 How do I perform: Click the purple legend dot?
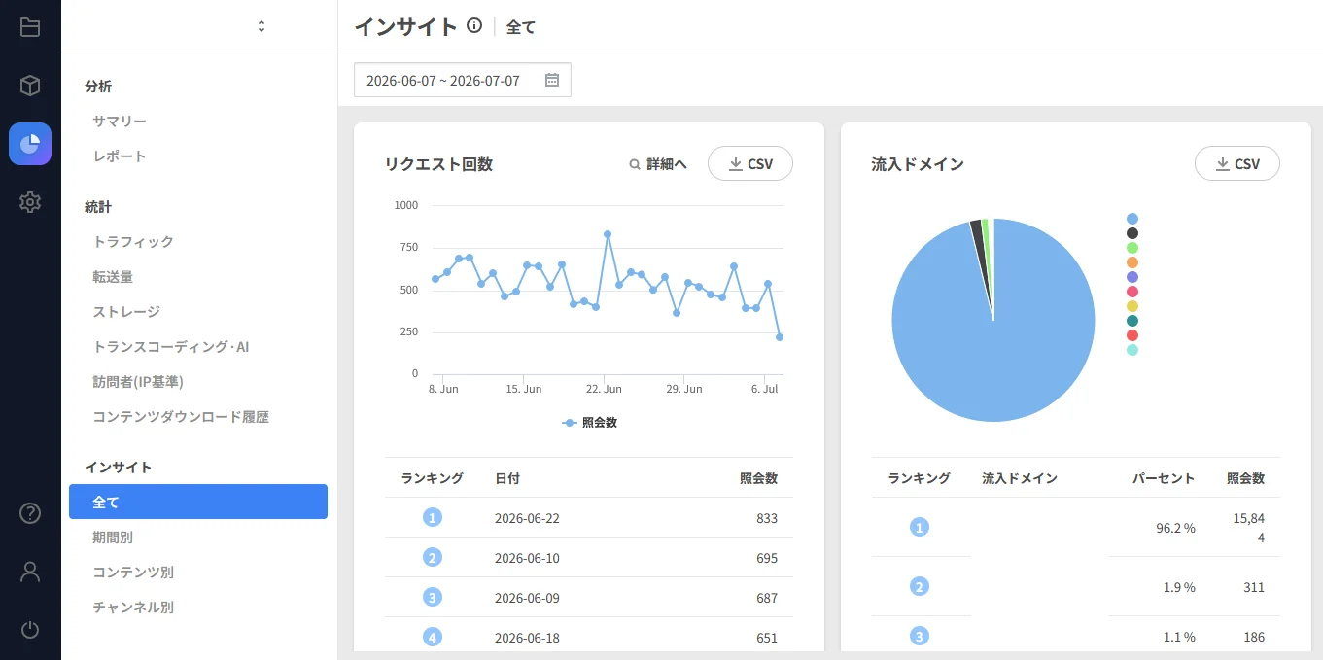click(x=1132, y=277)
